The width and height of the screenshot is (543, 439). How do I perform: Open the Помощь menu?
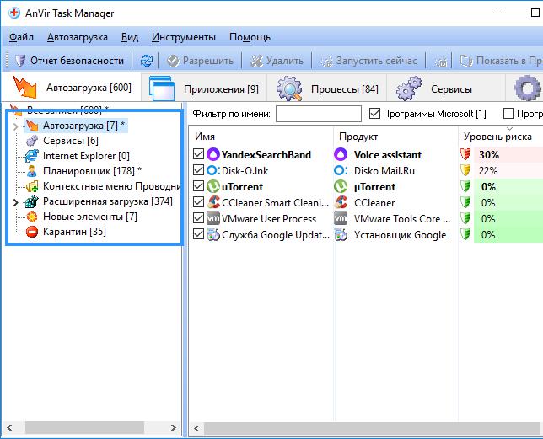pos(250,37)
